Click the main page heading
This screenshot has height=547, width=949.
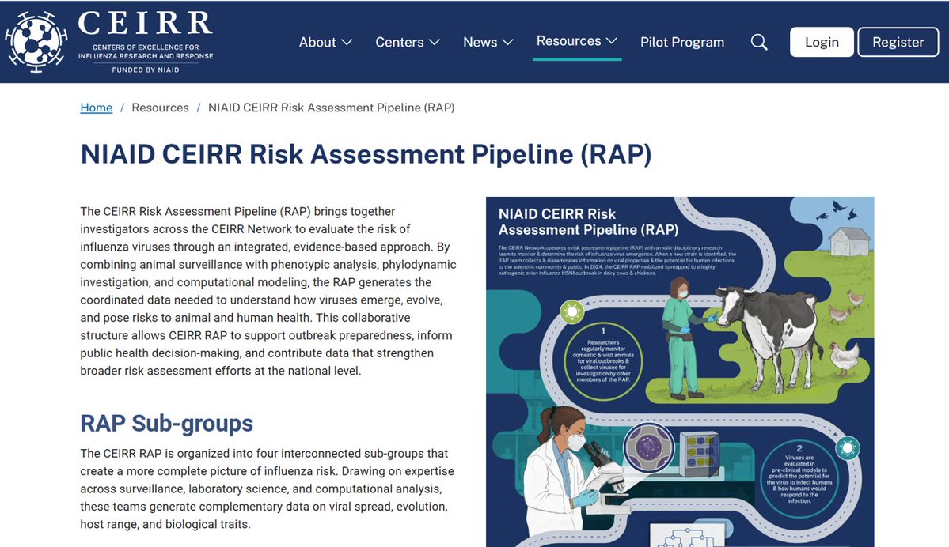pyautogui.click(x=366, y=154)
